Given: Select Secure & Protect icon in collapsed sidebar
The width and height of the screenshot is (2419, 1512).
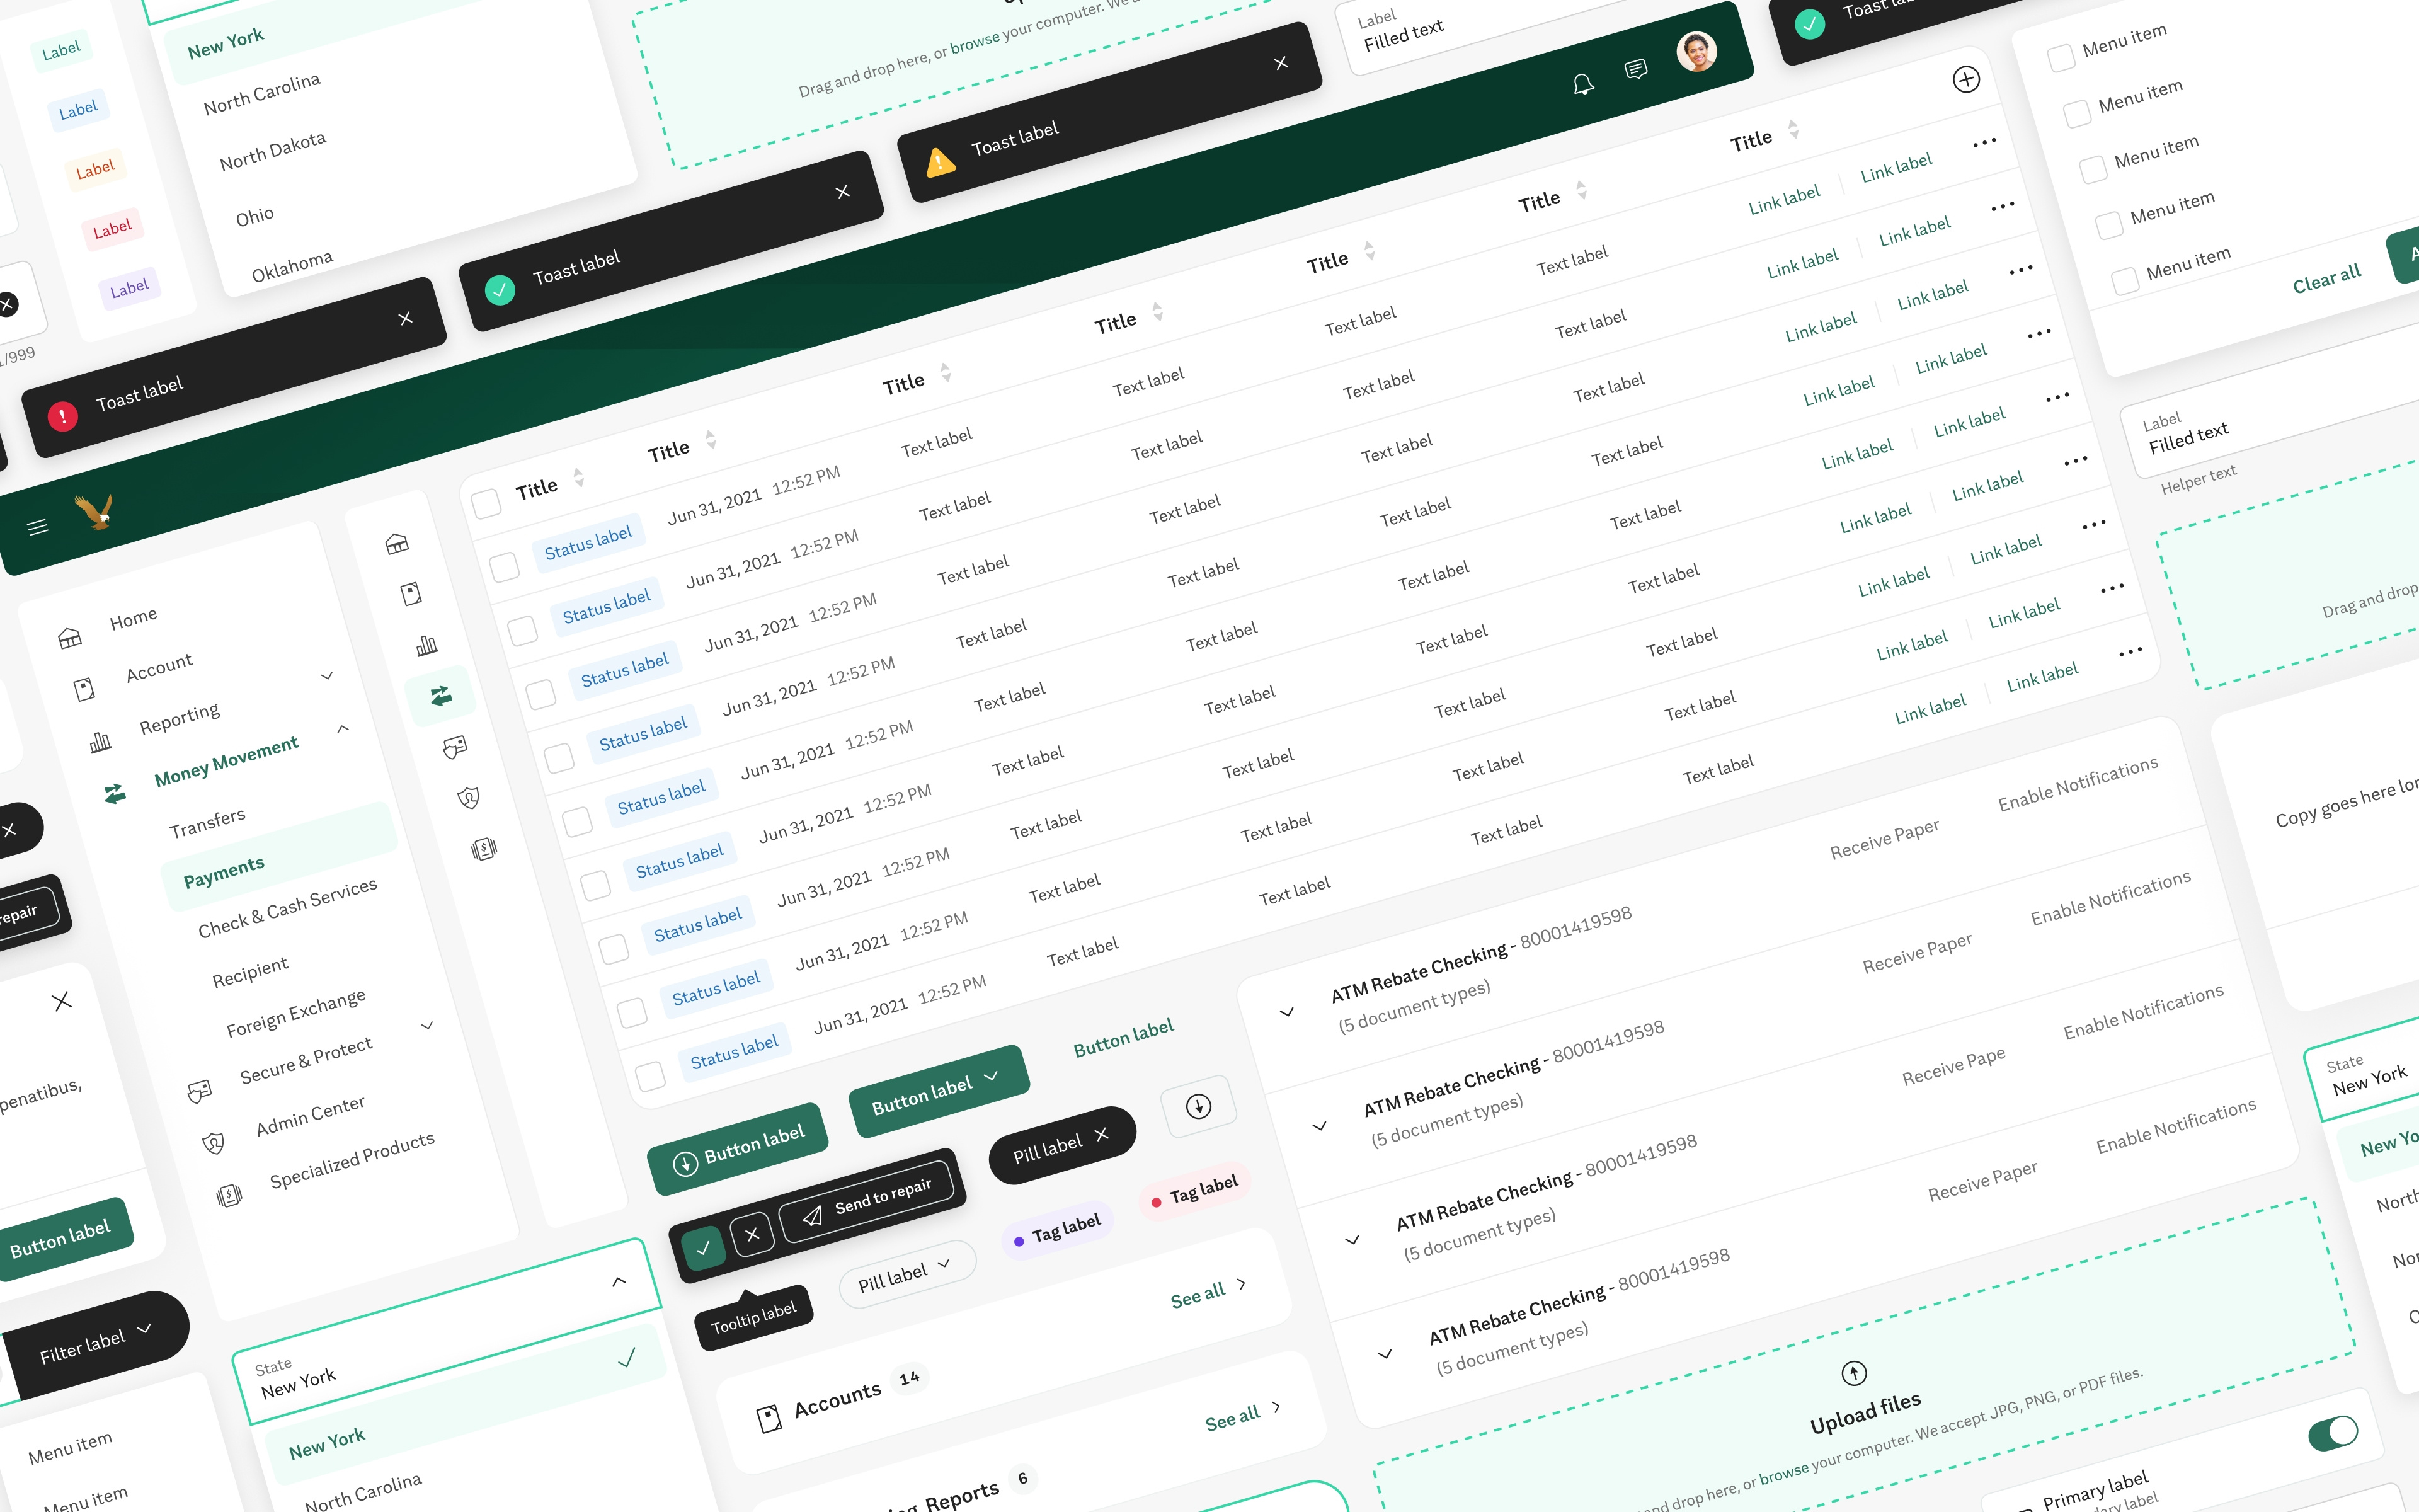Looking at the screenshot, I should click(x=455, y=747).
